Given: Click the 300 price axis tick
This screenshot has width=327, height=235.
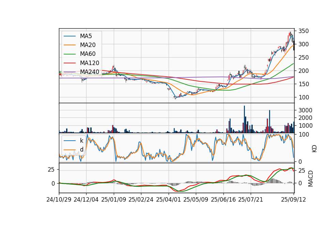Looking at the screenshot, I should 303,44.
